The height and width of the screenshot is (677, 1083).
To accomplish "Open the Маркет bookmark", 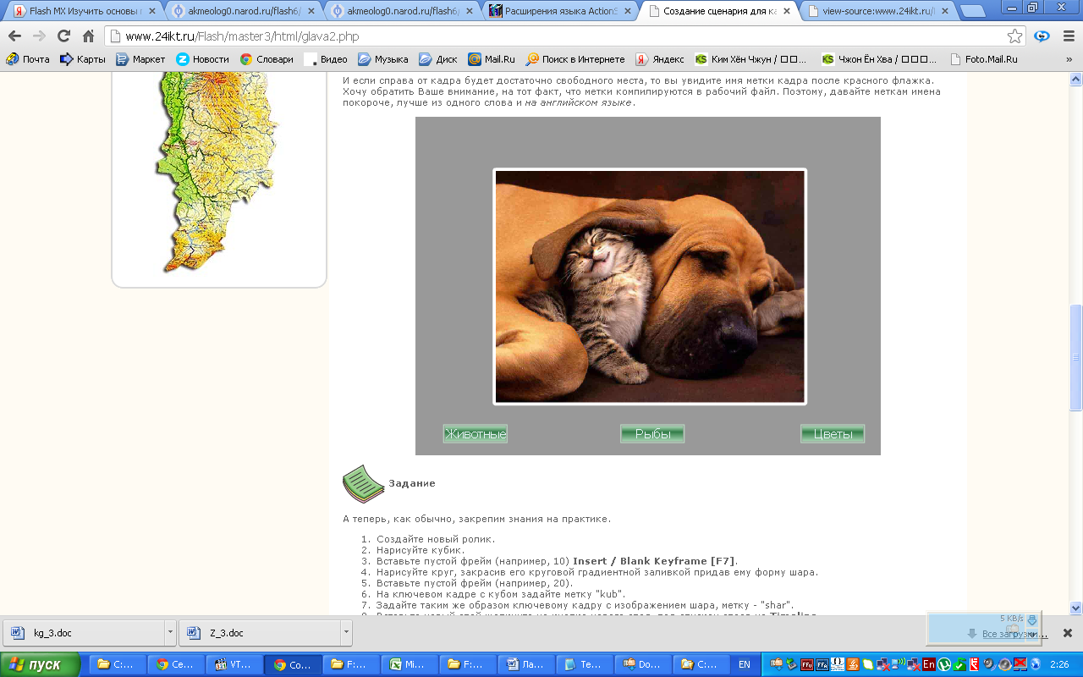I will point(140,59).
